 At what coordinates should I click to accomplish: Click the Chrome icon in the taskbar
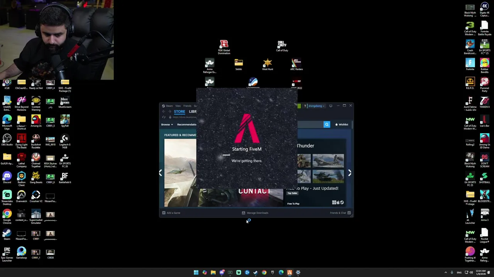(264, 272)
